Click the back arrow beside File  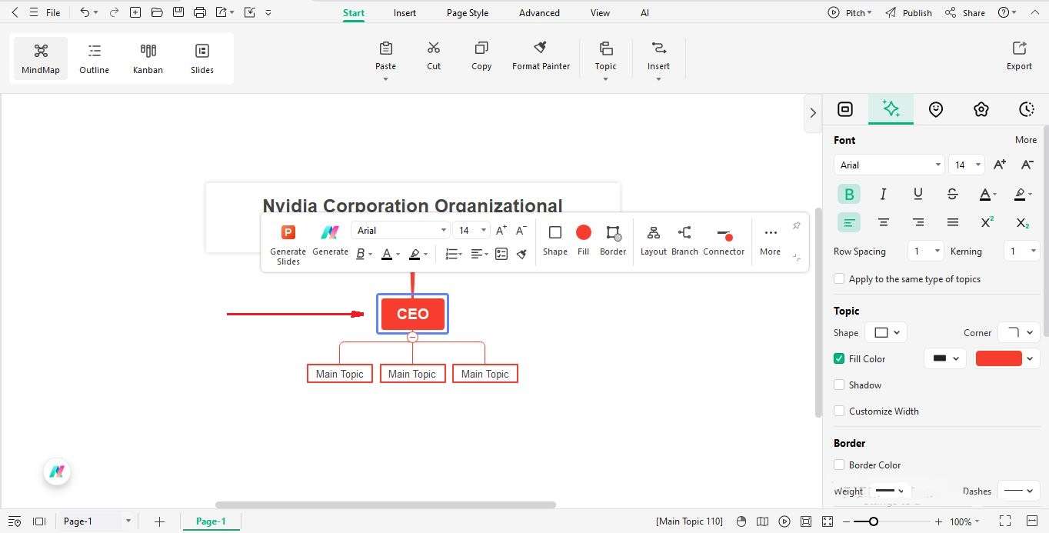click(x=14, y=12)
